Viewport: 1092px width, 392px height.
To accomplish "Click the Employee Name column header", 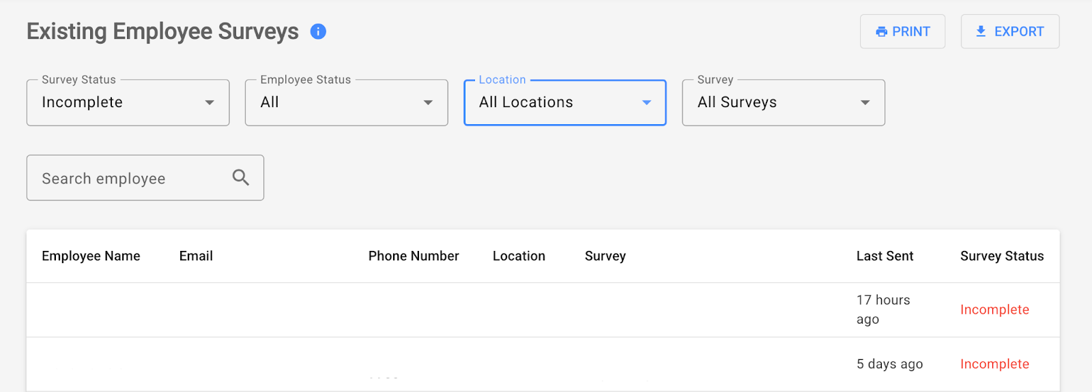I will tap(91, 256).
